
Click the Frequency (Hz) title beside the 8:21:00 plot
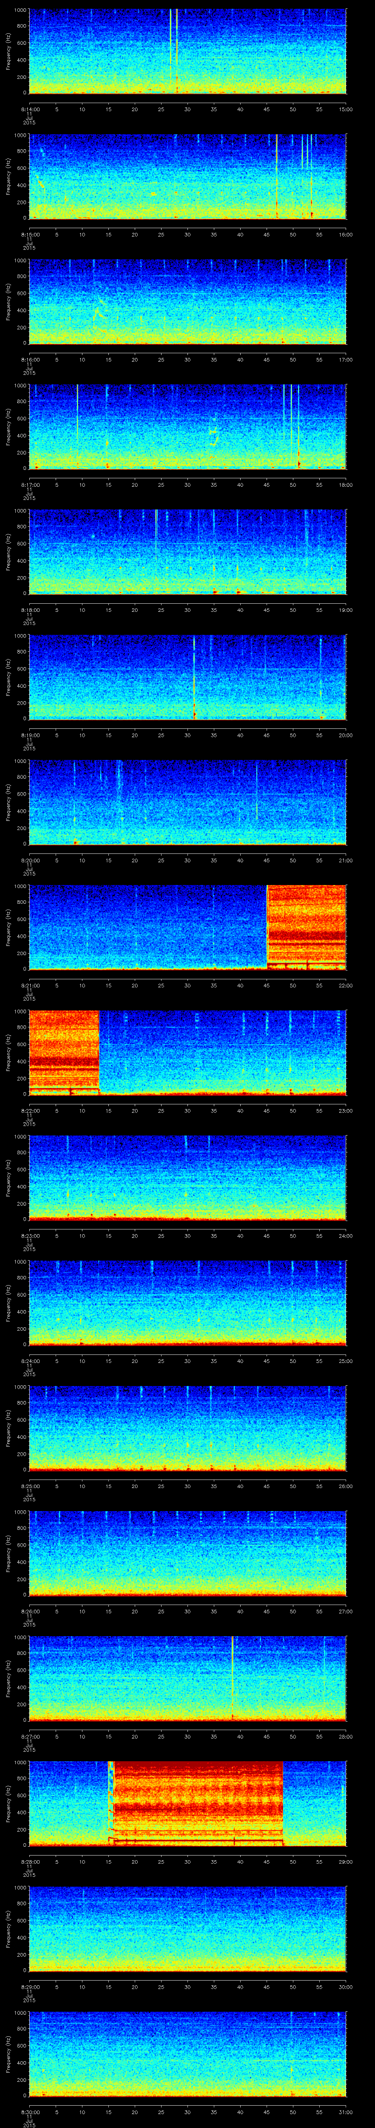(8, 927)
